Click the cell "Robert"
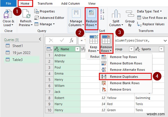 [67, 98]
